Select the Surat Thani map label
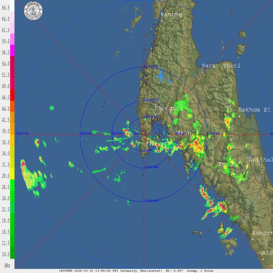The width and height of the screenshot is (273, 273). click(220, 65)
